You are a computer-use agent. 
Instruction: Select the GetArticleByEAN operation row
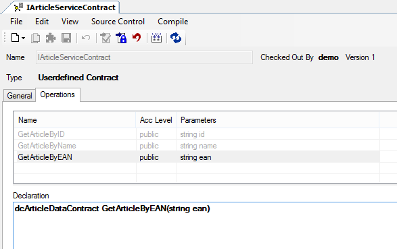click(x=197, y=157)
